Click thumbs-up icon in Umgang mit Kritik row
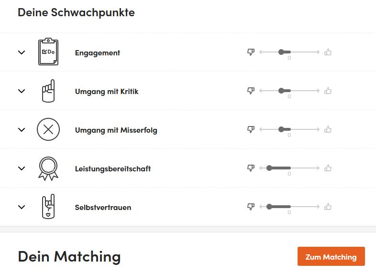The width and height of the screenshot is (376, 273). 328,91
